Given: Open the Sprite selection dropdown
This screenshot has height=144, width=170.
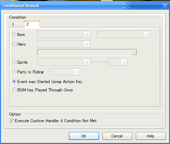Looking at the screenshot, I should coord(64,62).
